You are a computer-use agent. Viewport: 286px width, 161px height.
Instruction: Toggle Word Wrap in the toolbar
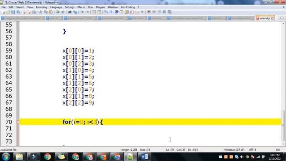pos(106,12)
